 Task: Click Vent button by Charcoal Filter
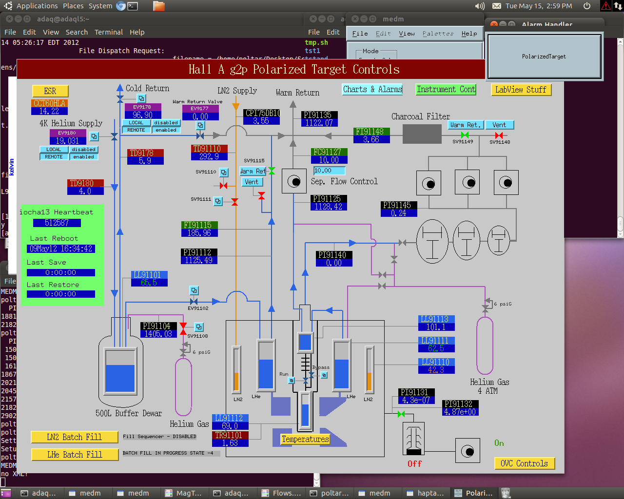point(499,125)
